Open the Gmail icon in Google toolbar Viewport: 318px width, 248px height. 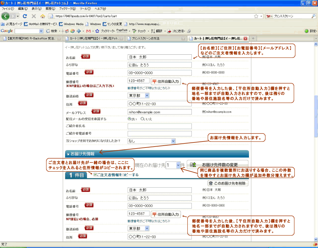point(88,31)
